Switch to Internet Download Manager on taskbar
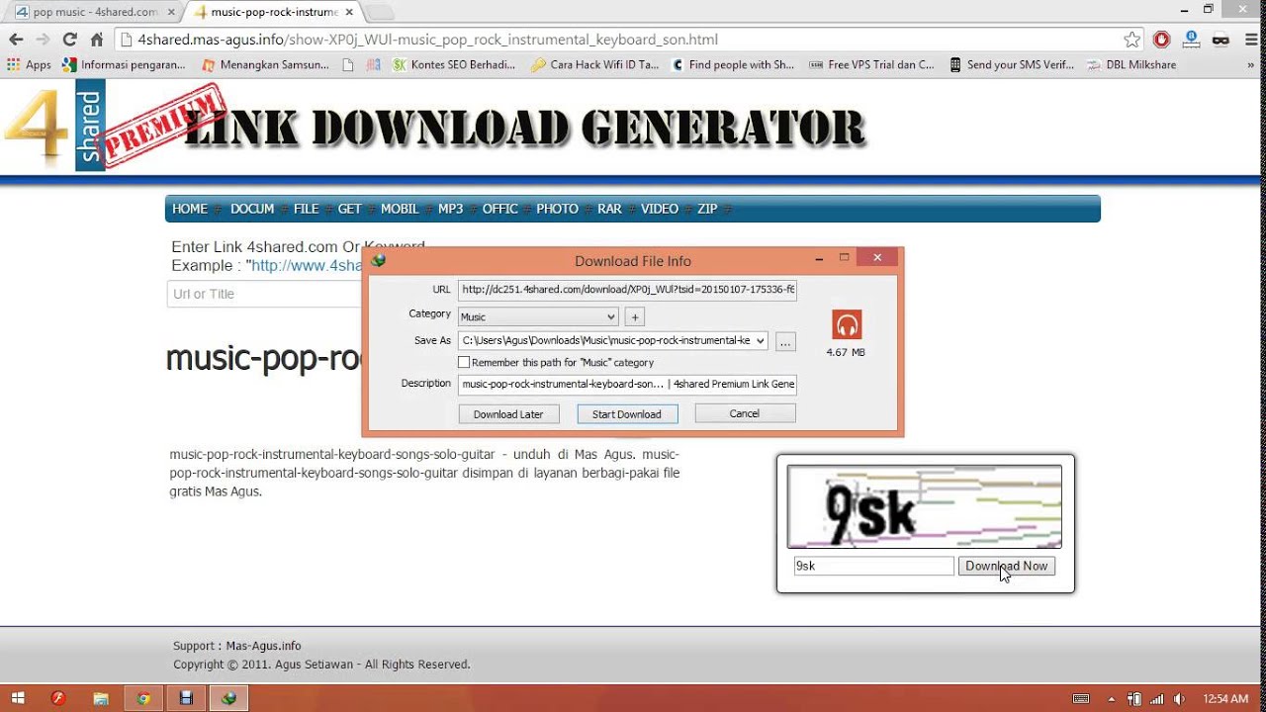The height and width of the screenshot is (712, 1266). 229,698
